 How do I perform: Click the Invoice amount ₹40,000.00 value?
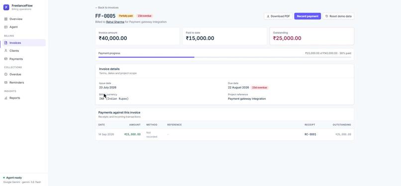pos(113,38)
